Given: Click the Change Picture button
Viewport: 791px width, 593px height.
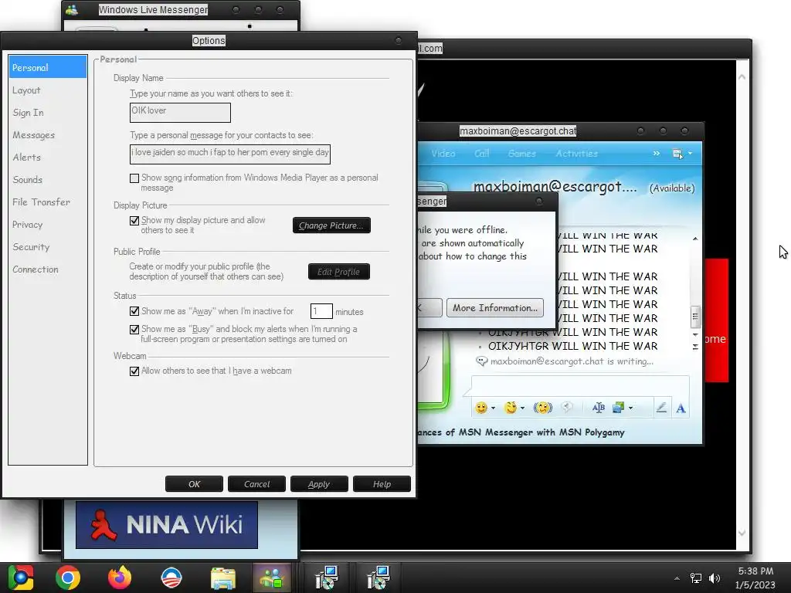Looking at the screenshot, I should click(331, 225).
